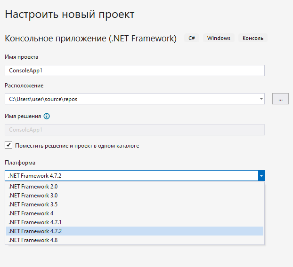
Task: Choose .NET Framework 4 option
Action: tap(135, 213)
